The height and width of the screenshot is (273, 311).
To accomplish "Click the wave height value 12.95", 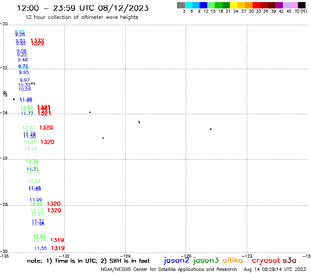I will pos(37,214).
